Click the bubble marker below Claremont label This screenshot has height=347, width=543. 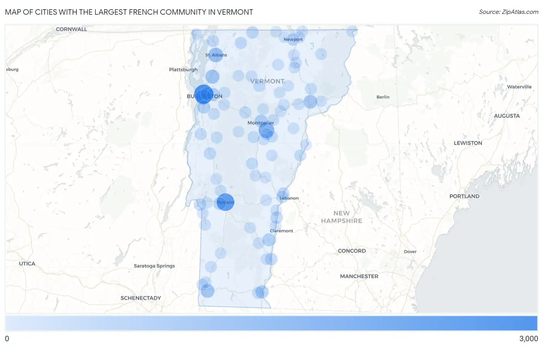269,240
